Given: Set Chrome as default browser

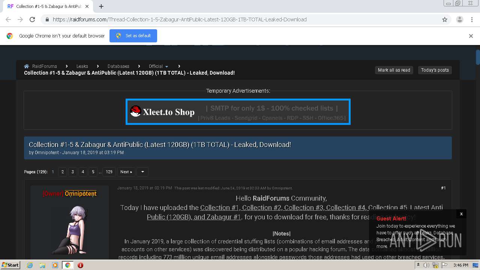Looking at the screenshot, I should click(133, 36).
